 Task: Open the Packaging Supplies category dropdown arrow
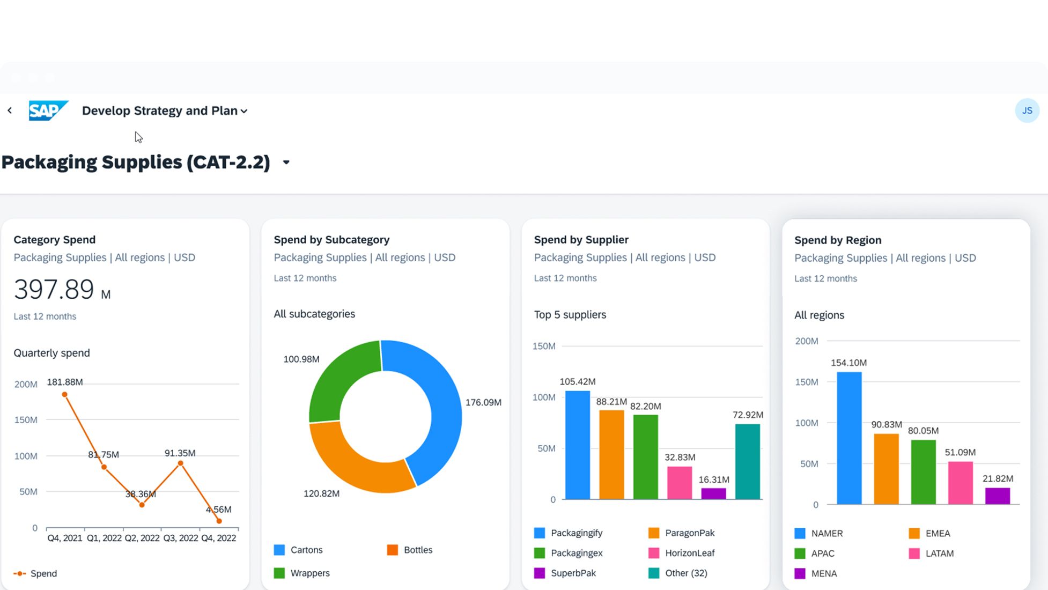(286, 162)
